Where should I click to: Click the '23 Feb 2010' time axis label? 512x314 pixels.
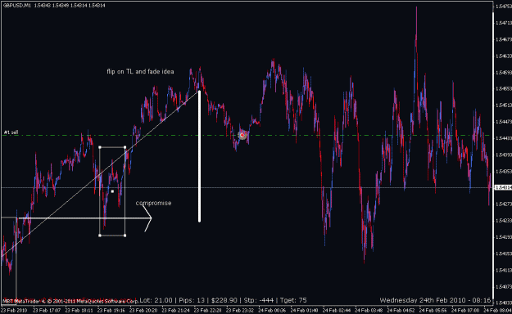(x=14, y=311)
